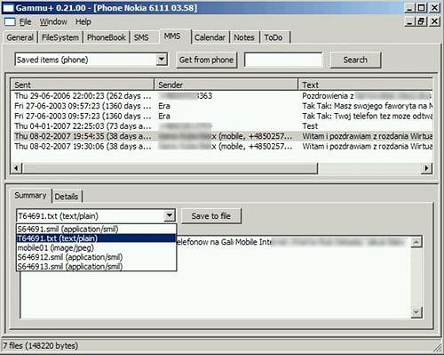The image size is (444, 355).
Task: Collapse the attachment file dropdown arrow
Action: 170,215
